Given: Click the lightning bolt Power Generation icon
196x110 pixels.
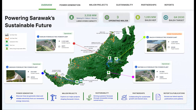Looking at the screenshot, I should (x=11, y=97).
